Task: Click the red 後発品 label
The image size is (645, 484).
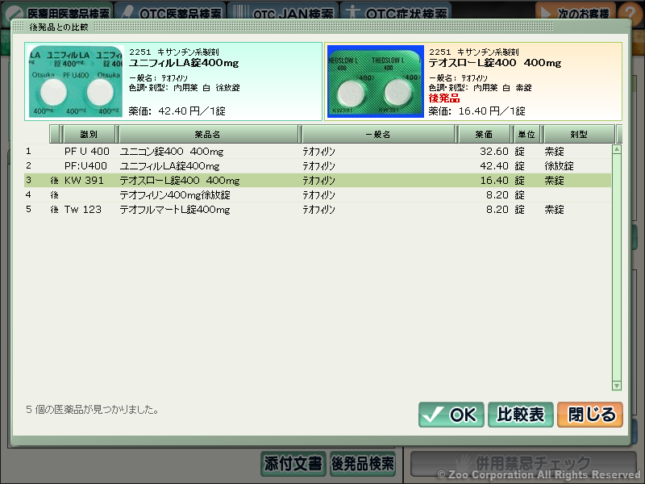Action: (x=444, y=98)
